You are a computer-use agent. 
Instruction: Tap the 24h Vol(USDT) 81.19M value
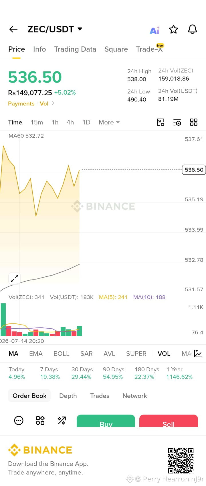(168, 99)
